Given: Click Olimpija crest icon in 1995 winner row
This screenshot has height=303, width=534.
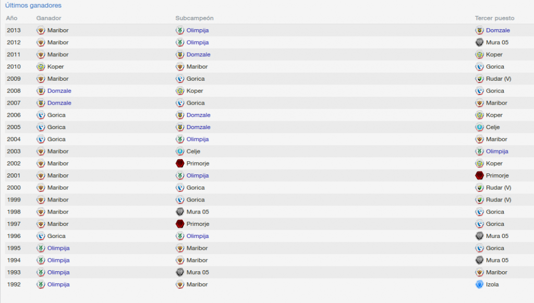Looking at the screenshot, I should pos(41,248).
